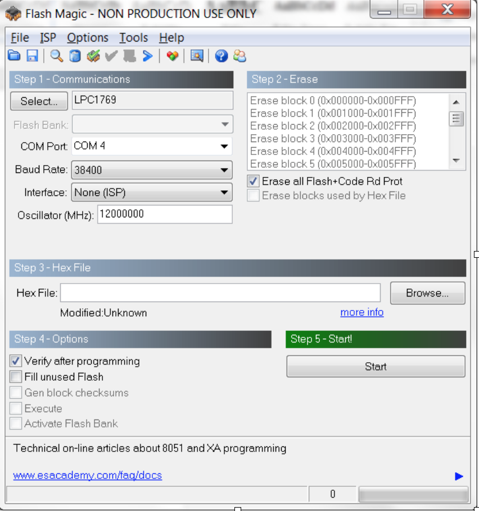This screenshot has height=511, width=479.
Task: Click the red, green and yellow toolbar icon
Action: coord(172,56)
